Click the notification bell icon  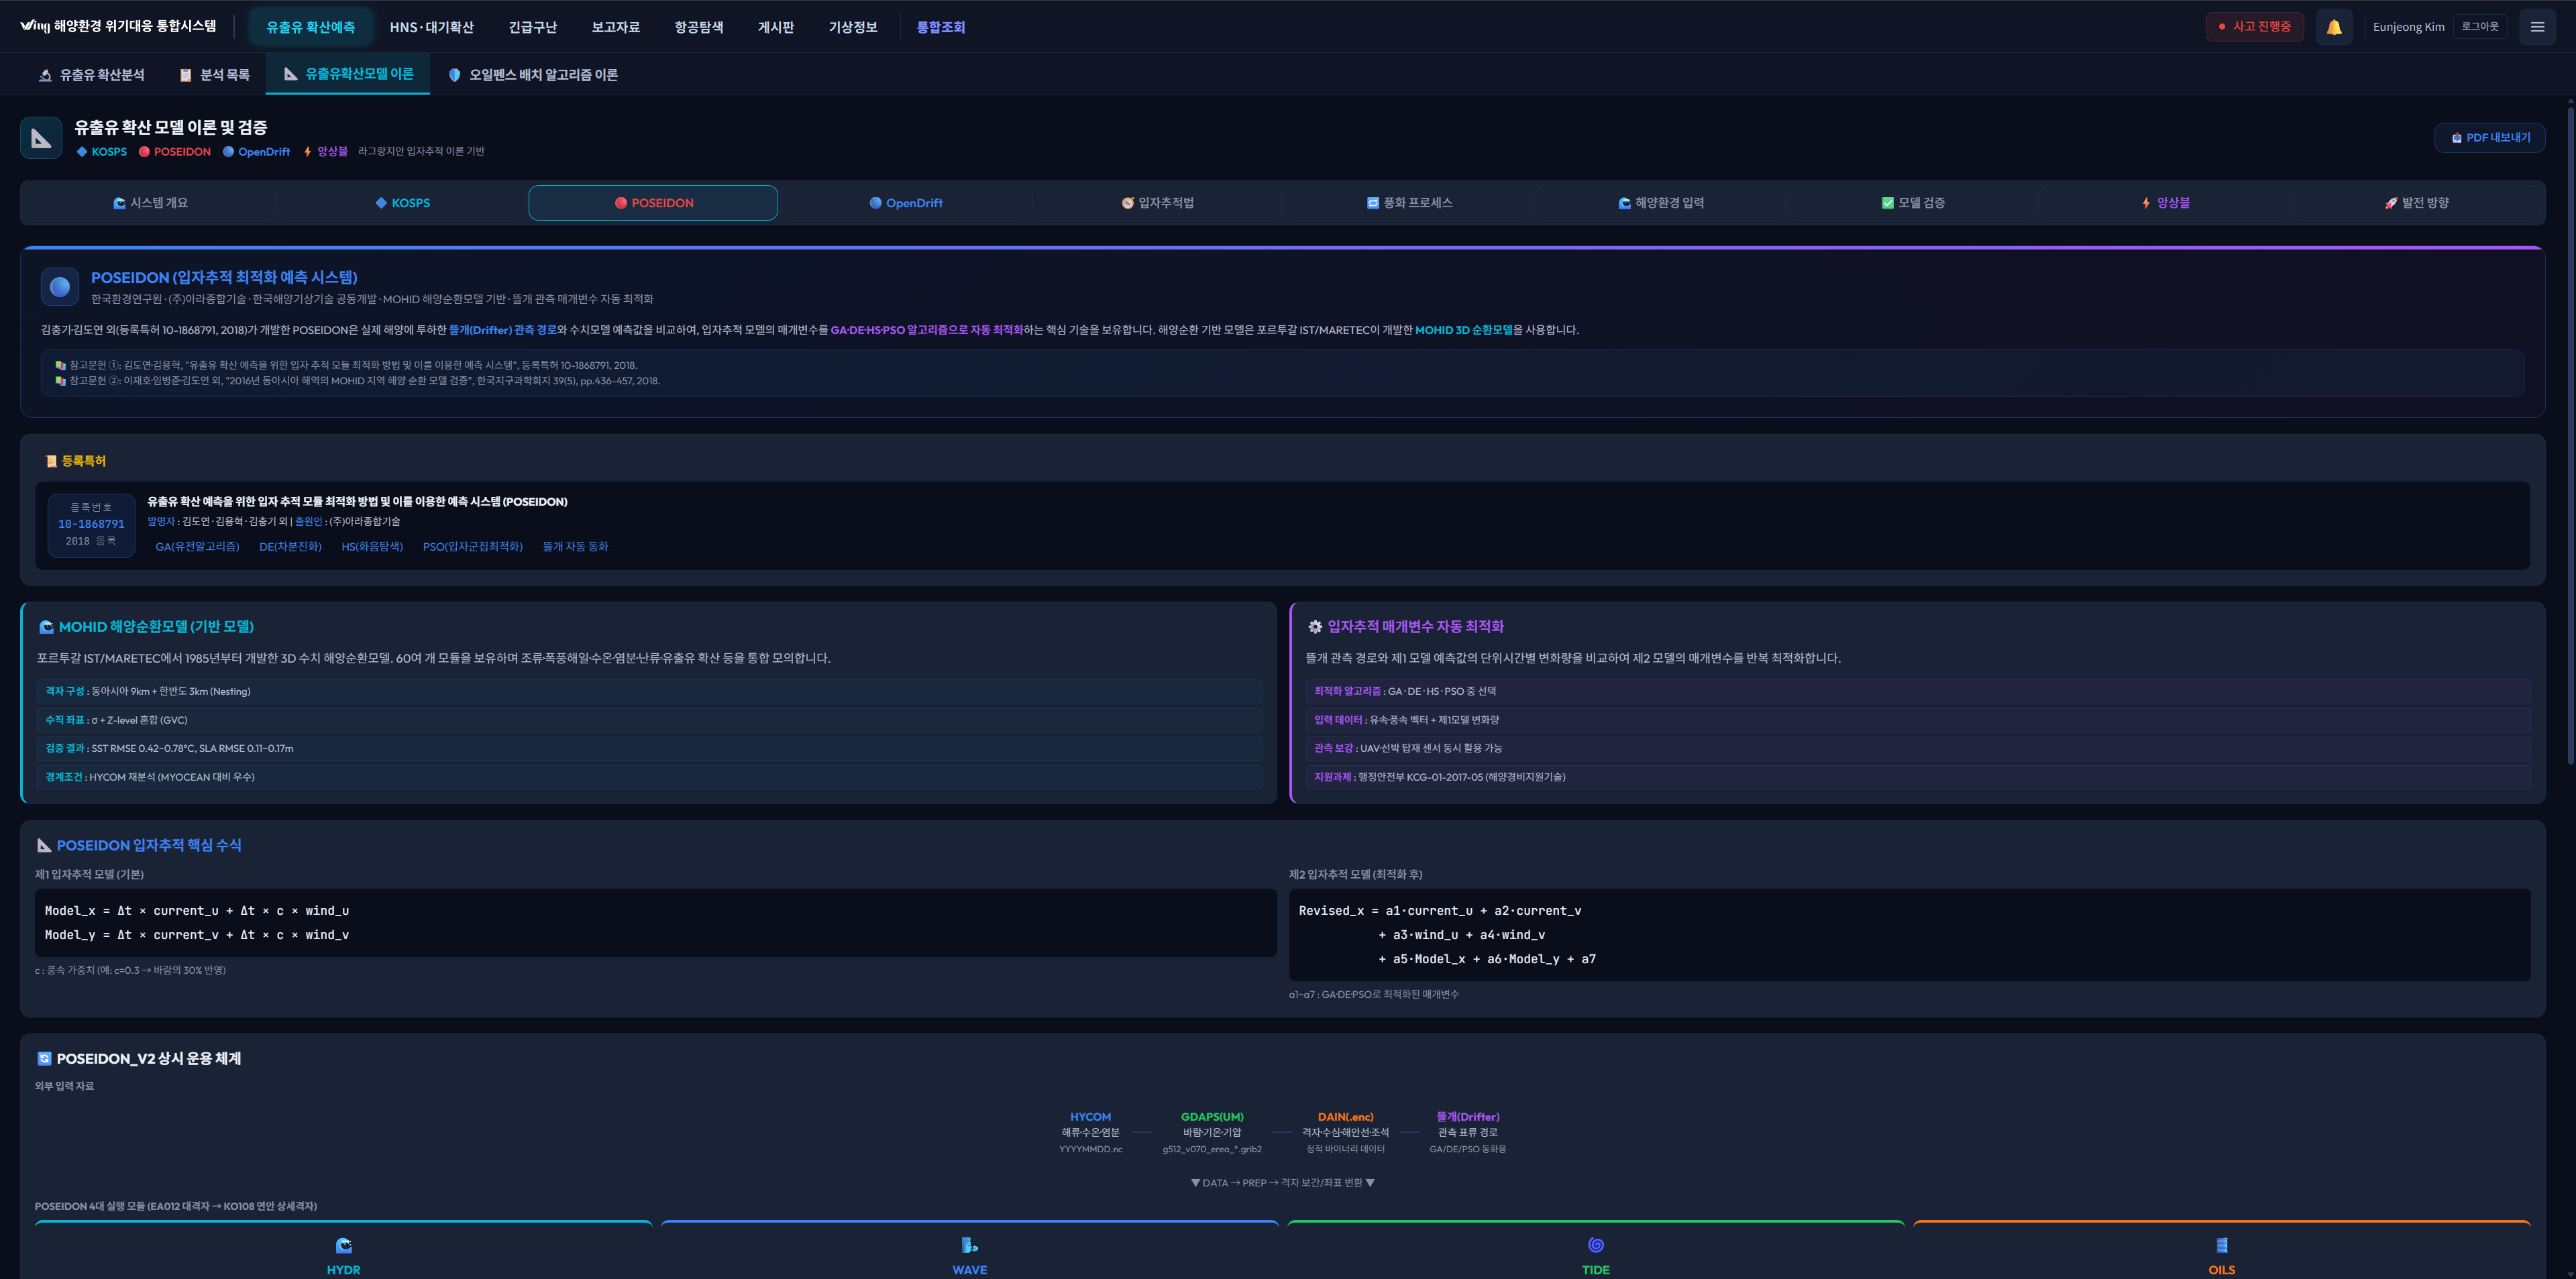pos(2333,27)
